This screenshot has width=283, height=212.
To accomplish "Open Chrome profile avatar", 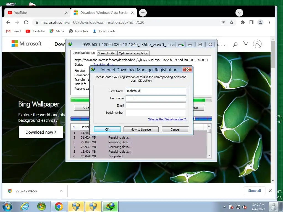I will coord(260,22).
